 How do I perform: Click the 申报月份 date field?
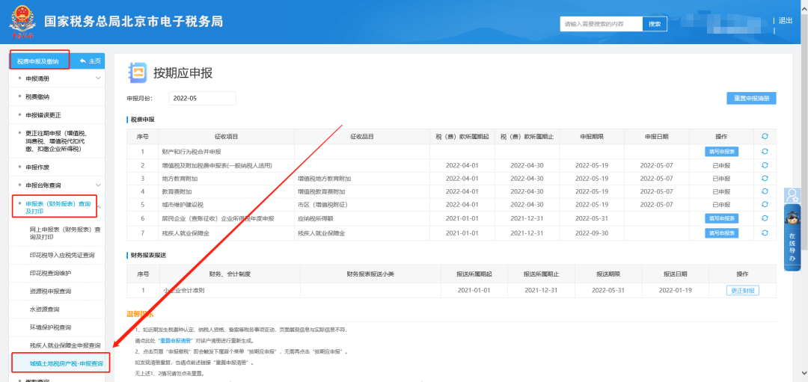point(202,99)
